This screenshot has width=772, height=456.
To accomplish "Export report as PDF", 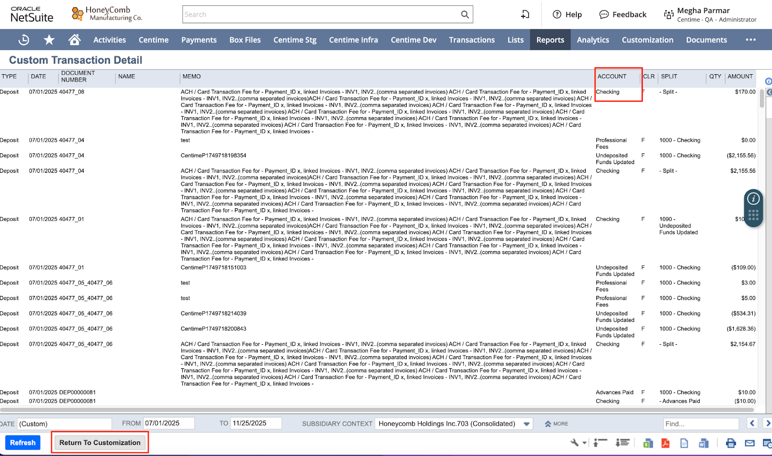I will (x=665, y=443).
